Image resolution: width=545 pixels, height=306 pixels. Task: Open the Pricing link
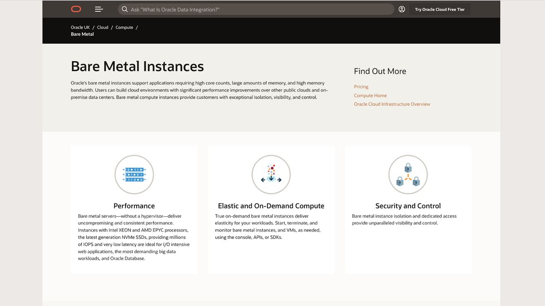(x=361, y=87)
